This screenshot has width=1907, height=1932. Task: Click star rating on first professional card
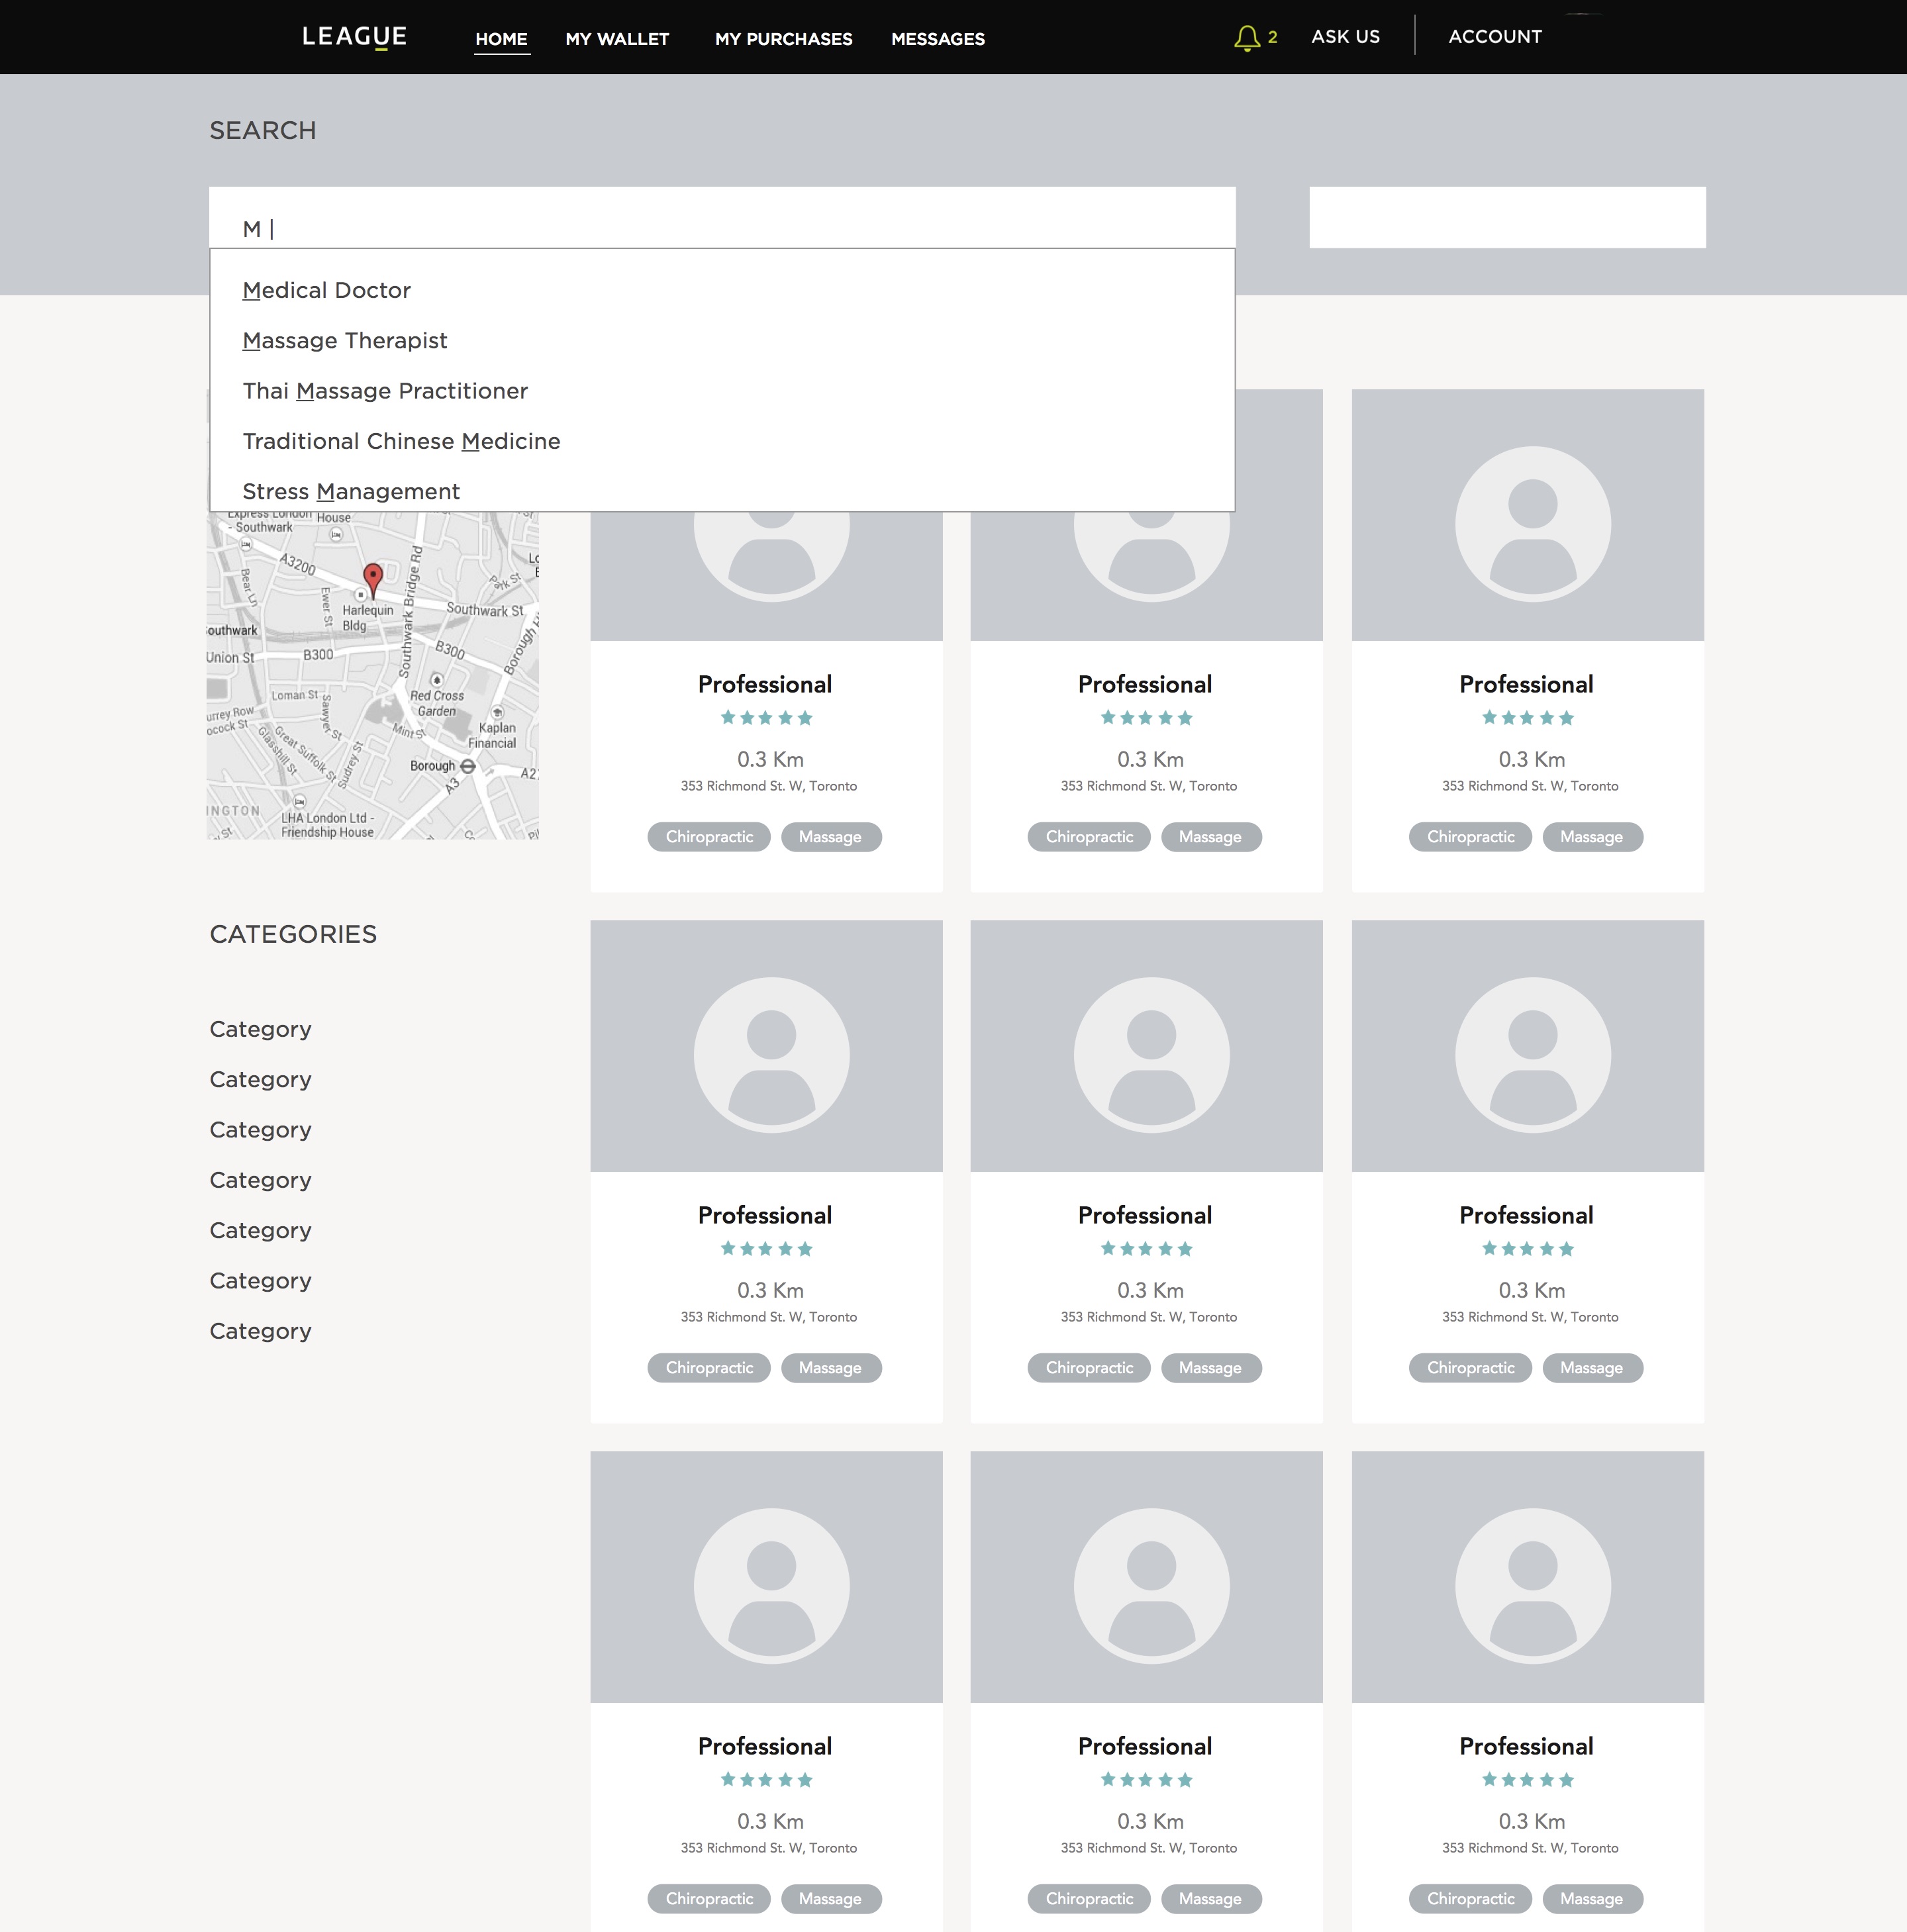(766, 718)
